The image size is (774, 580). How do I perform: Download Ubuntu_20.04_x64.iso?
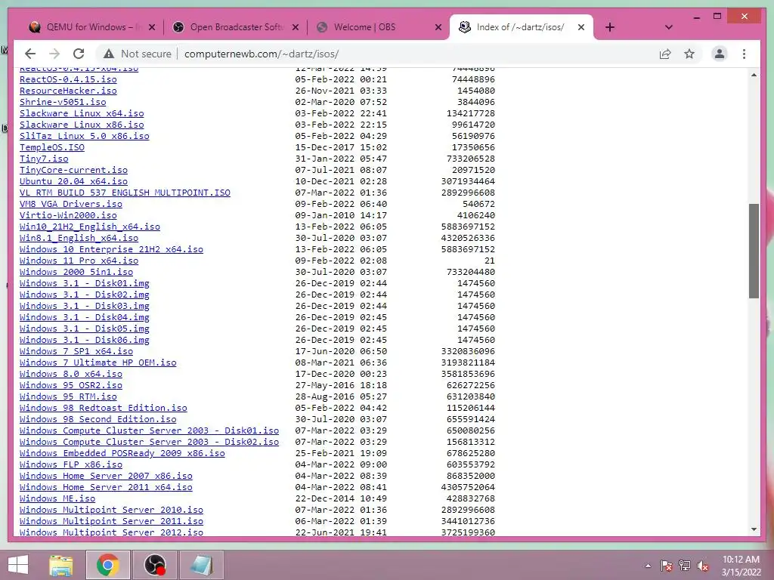click(x=73, y=181)
